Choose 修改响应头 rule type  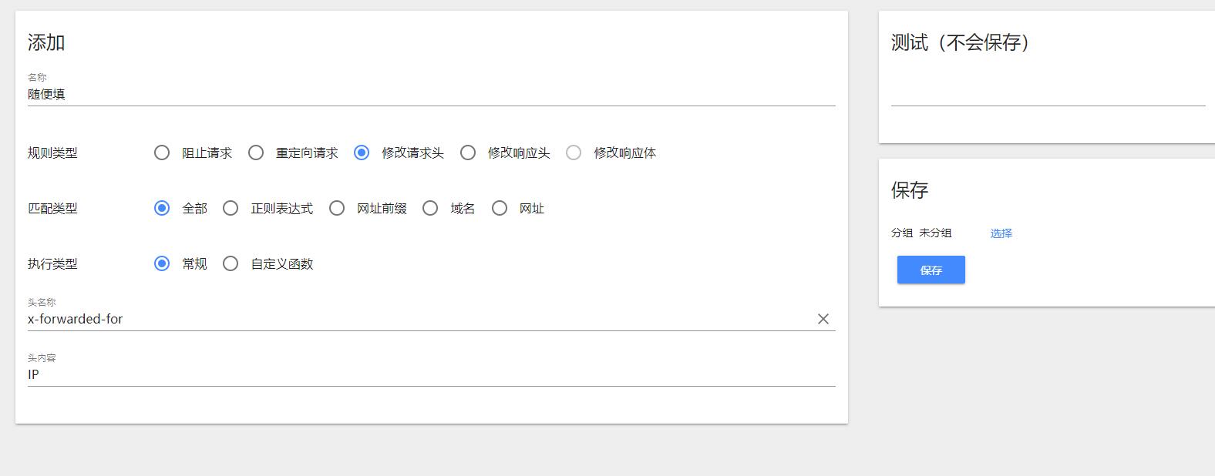click(468, 153)
